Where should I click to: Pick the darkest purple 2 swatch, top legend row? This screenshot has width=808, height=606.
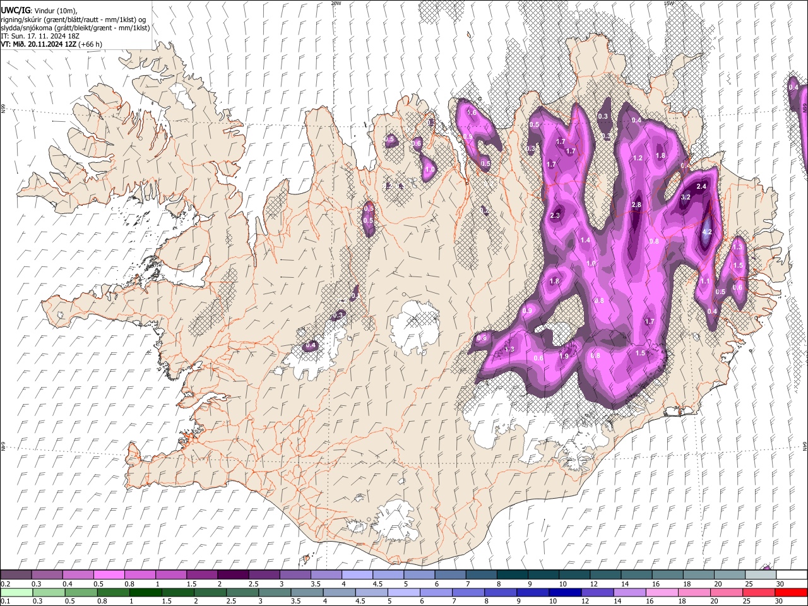[232, 574]
